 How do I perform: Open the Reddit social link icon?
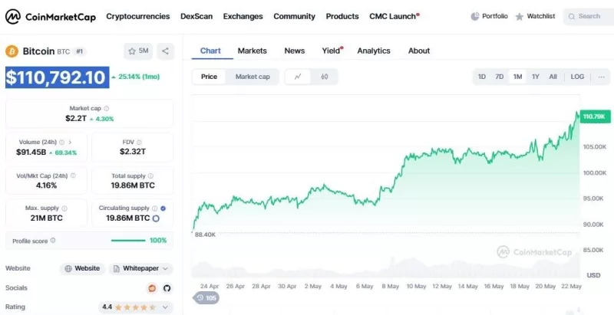152,288
